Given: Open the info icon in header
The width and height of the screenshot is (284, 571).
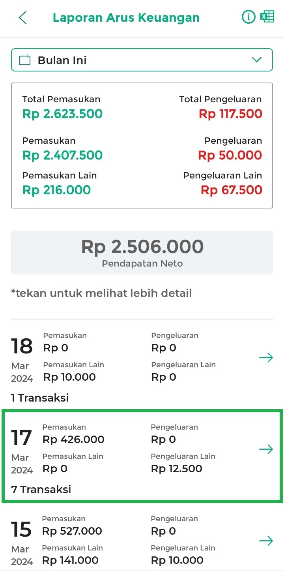Looking at the screenshot, I should coord(248,17).
